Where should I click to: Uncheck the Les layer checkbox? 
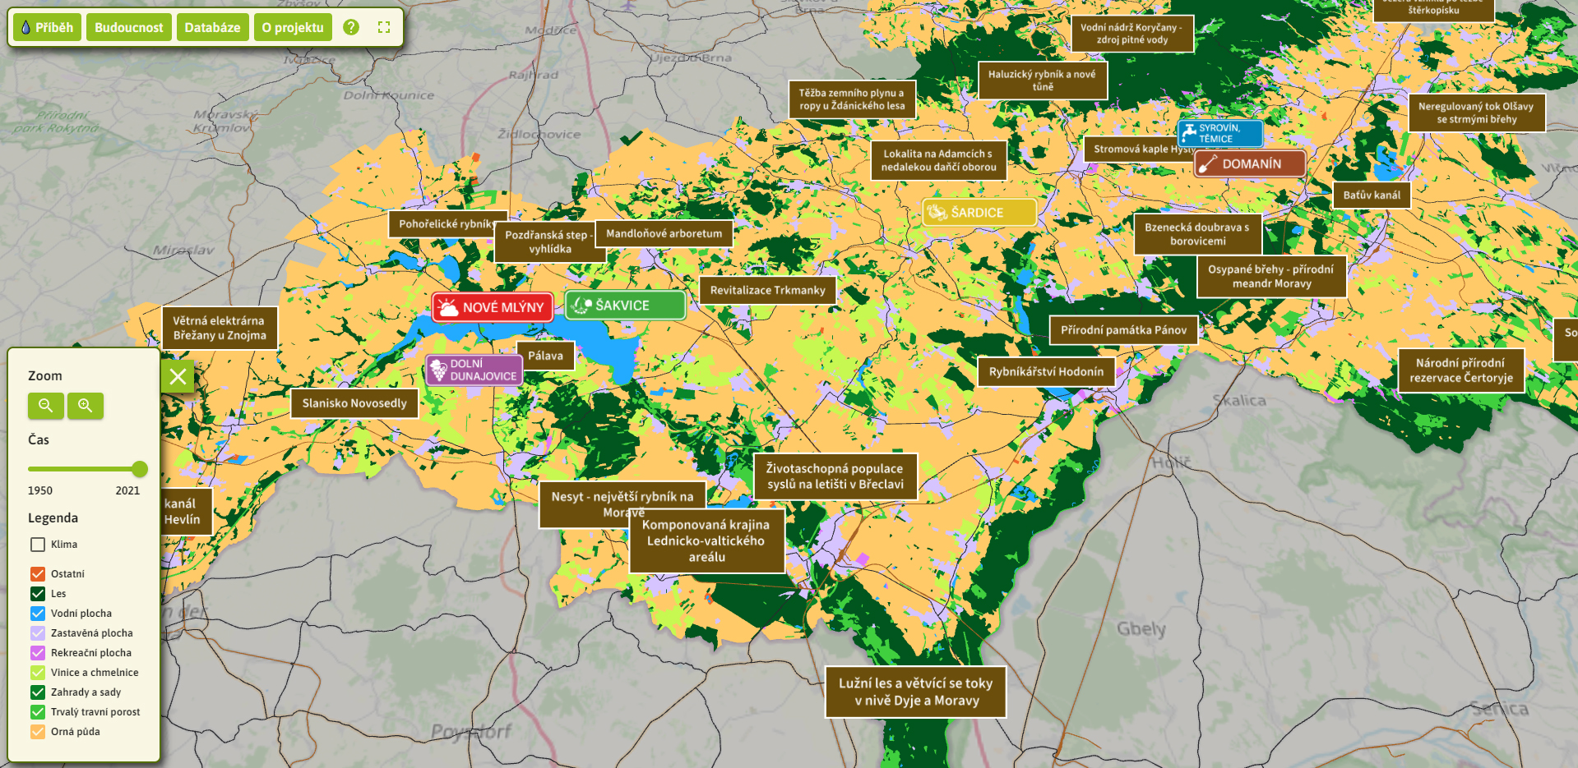click(x=38, y=594)
